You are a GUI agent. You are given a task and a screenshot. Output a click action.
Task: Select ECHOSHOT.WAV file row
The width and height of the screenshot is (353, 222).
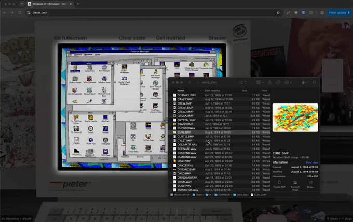click(x=220, y=190)
